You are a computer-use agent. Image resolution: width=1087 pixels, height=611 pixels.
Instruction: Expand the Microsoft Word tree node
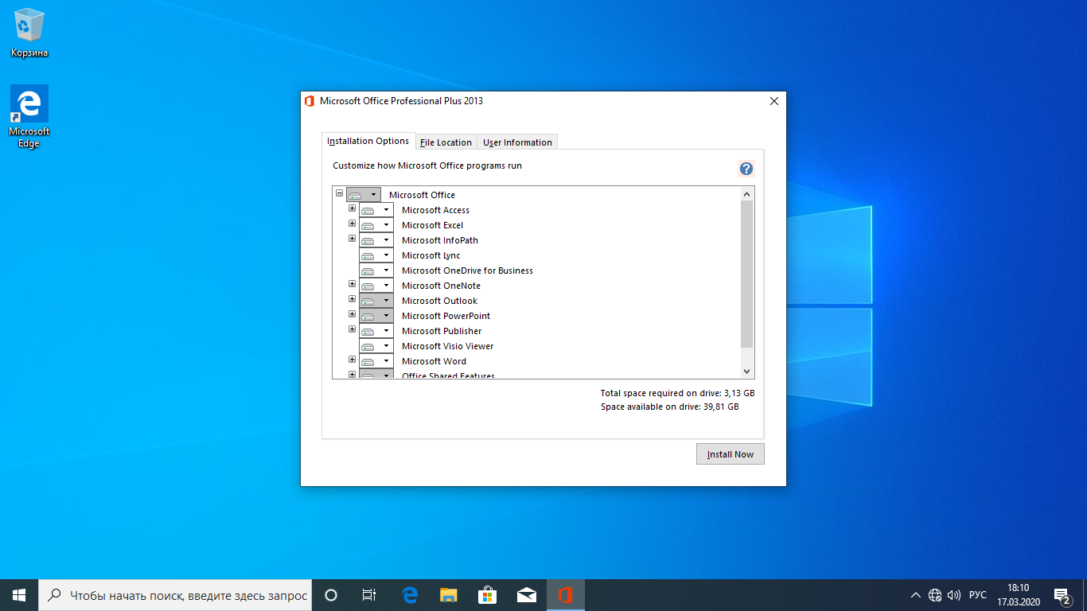[353, 360]
